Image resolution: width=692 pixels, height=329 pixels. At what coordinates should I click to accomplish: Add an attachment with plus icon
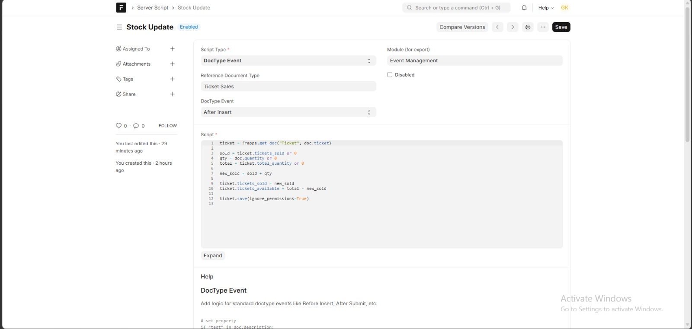(173, 64)
